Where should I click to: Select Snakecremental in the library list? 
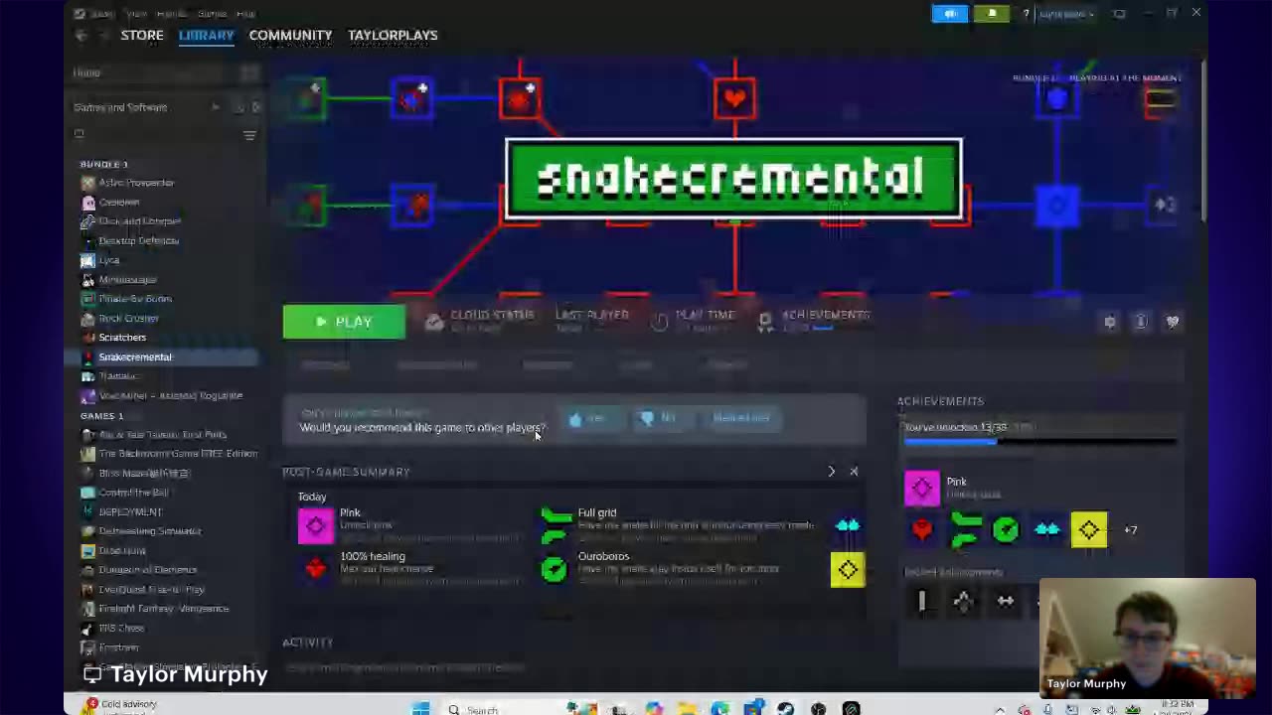135,357
